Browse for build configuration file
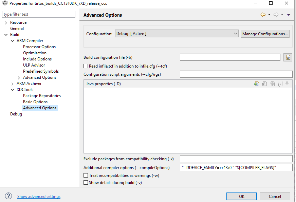The height and width of the screenshot is (202, 296). tap(288, 57)
